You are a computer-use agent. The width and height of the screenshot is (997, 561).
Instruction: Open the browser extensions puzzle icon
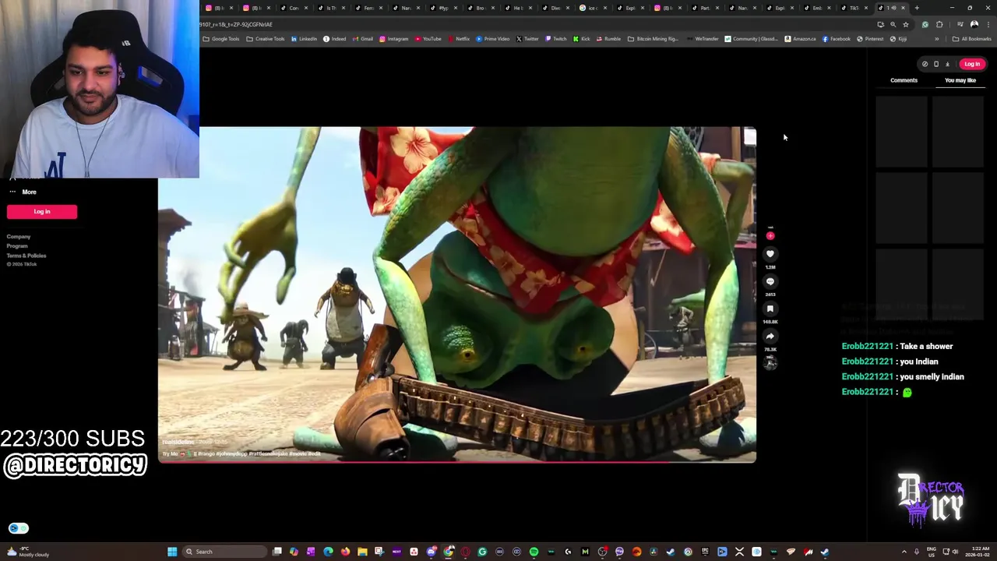(939, 24)
